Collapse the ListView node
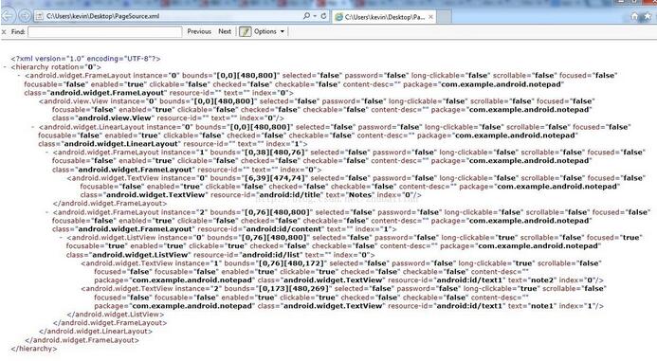 [x=61, y=238]
